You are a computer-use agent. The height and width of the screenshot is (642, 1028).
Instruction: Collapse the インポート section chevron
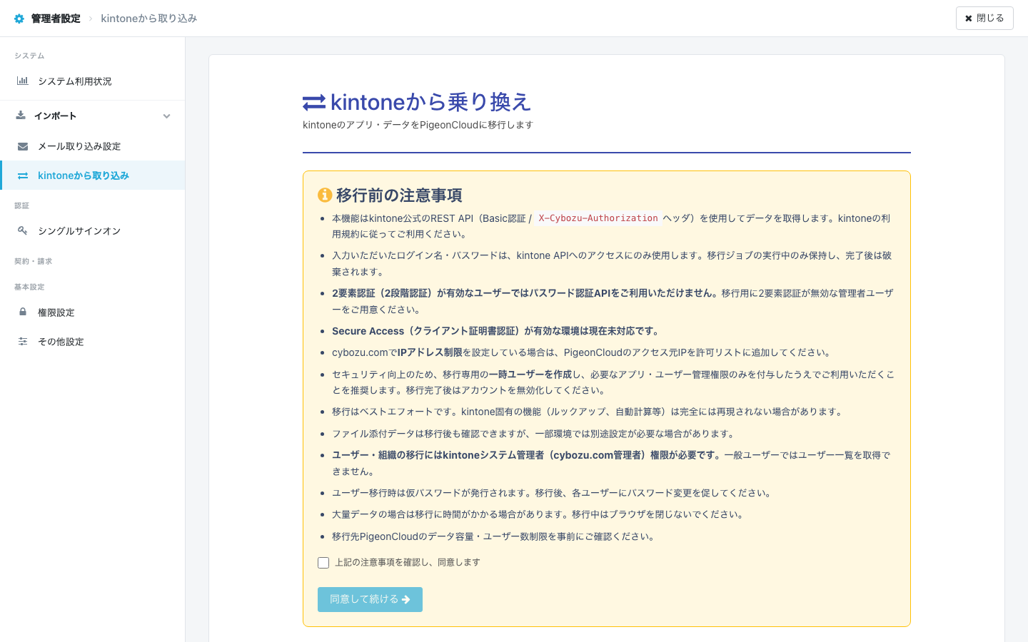point(166,116)
